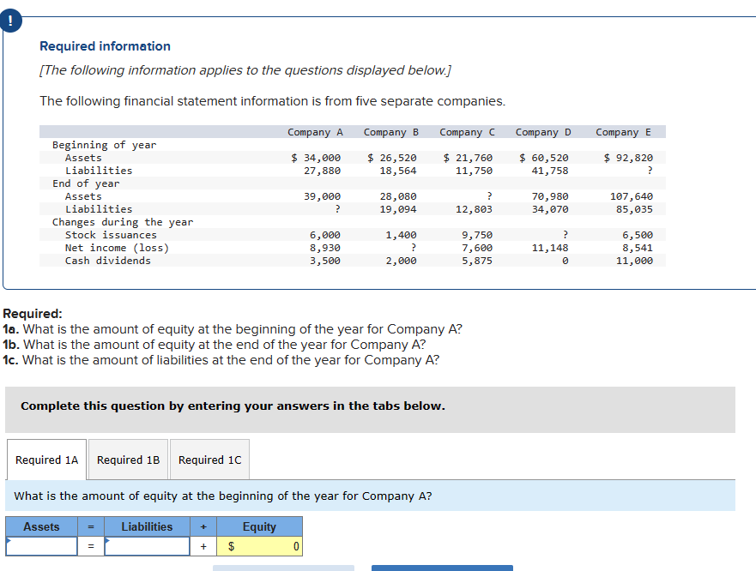Select Company A cash dividends 3,500
Screen dimensions: 756x571
[325, 261]
